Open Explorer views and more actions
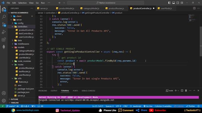The height and width of the screenshot is (113, 202). (x=32, y=8)
